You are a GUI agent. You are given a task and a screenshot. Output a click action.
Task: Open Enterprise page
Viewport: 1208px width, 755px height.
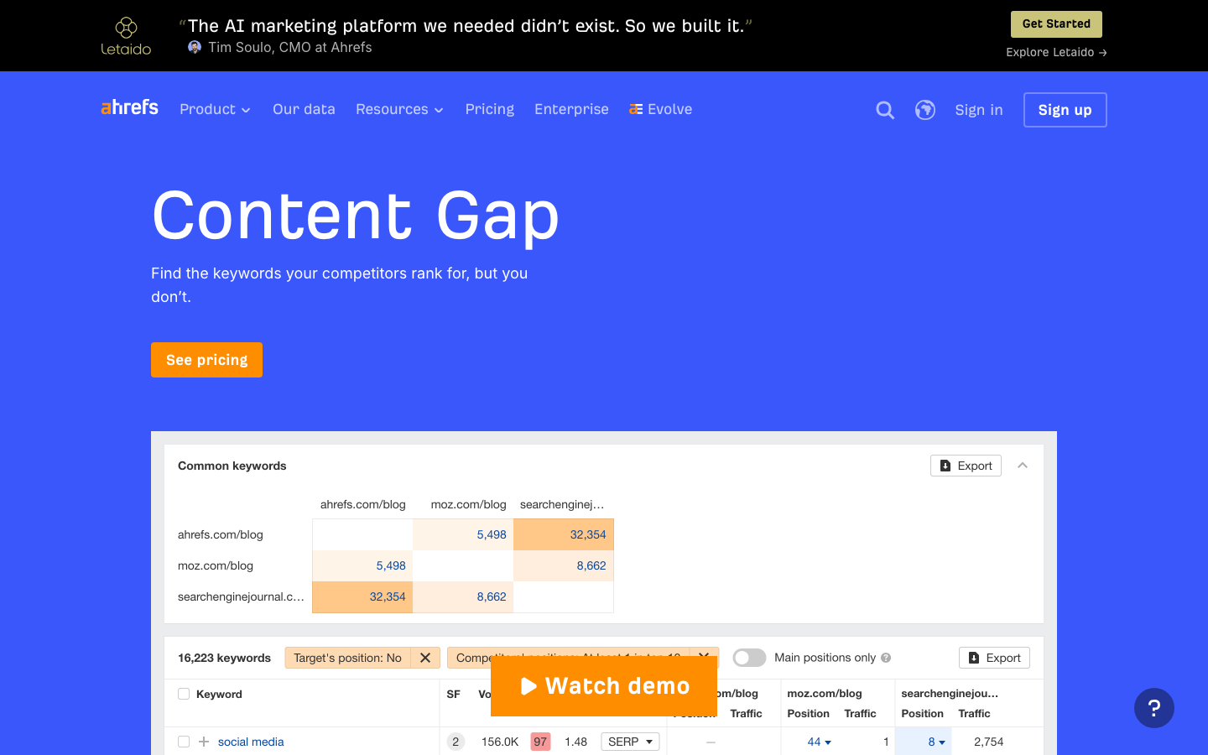click(x=571, y=109)
